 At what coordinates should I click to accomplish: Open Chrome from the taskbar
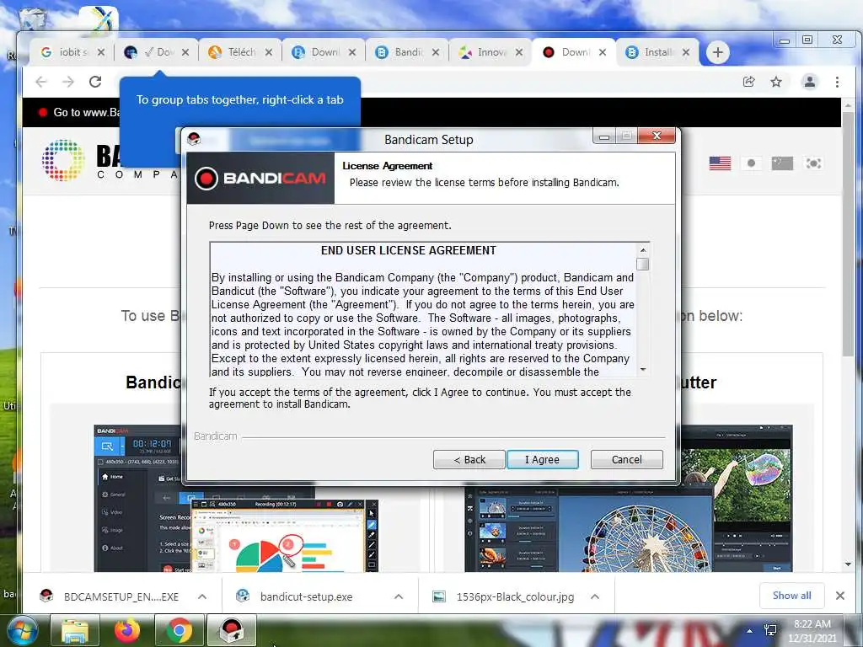(179, 630)
